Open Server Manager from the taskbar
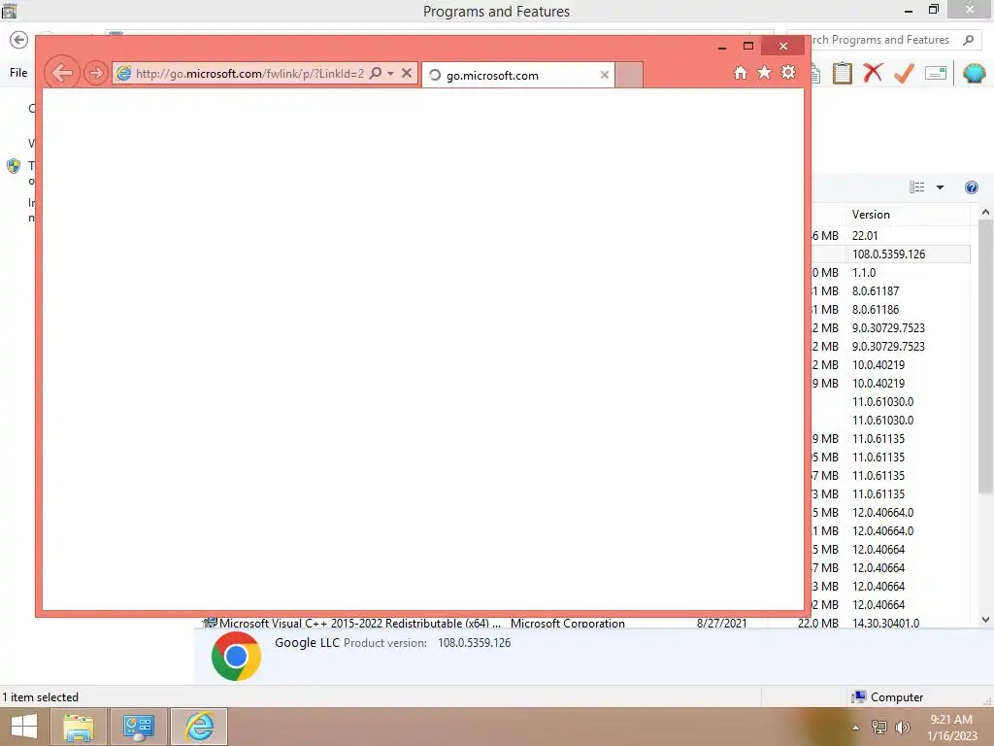Image resolution: width=994 pixels, height=746 pixels. point(139,727)
